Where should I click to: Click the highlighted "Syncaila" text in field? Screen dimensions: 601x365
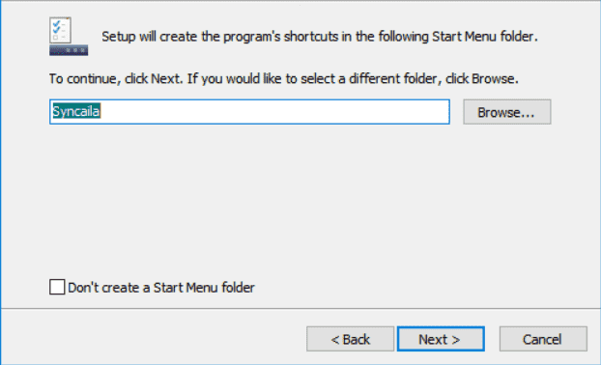tap(76, 111)
